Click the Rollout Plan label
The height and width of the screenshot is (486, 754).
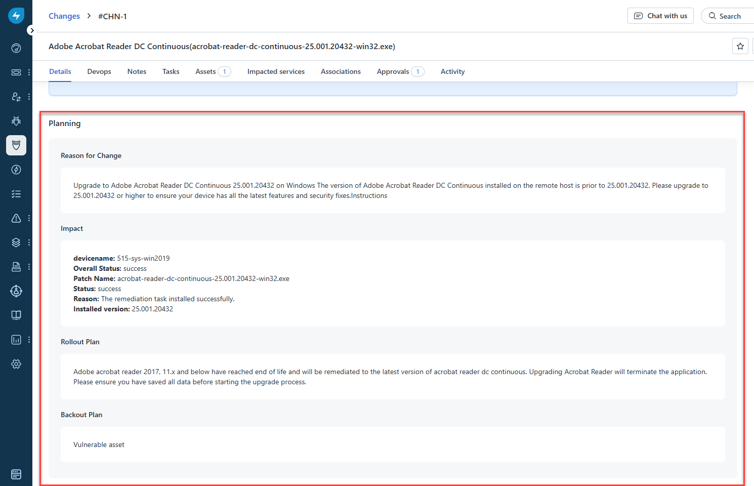80,342
